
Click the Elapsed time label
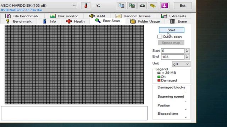[168, 114]
